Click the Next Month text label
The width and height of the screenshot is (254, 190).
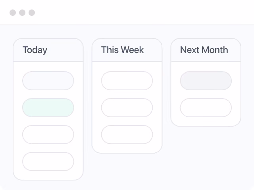click(x=204, y=50)
